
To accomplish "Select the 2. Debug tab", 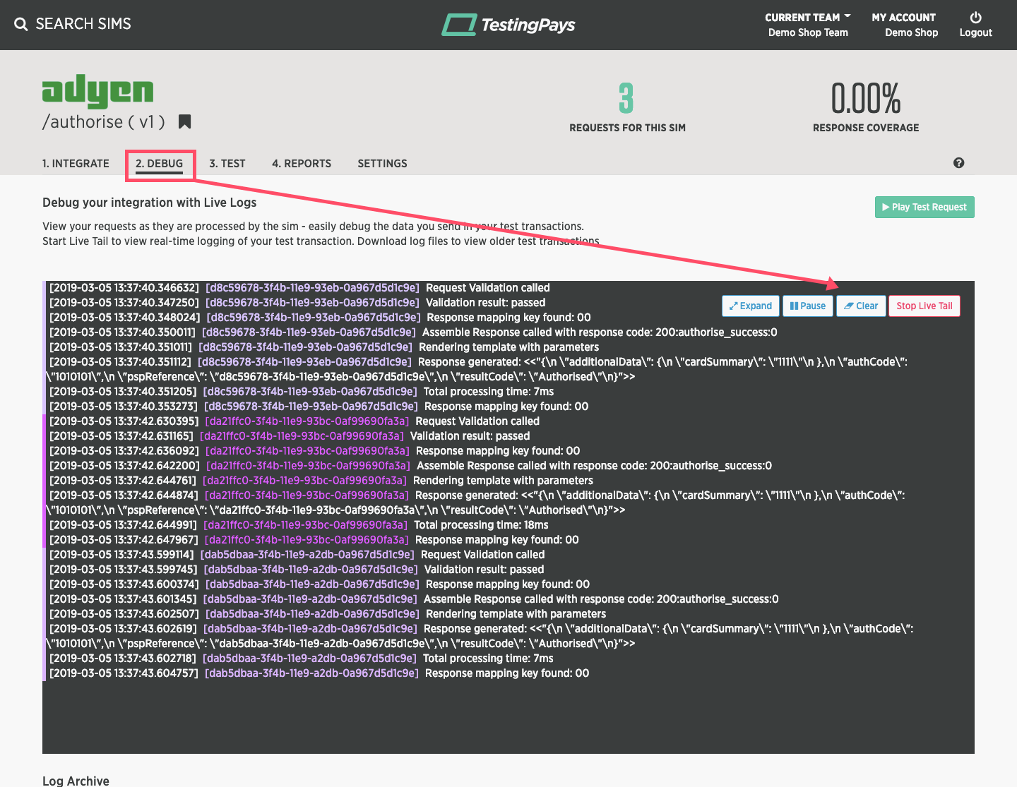I will coord(160,163).
